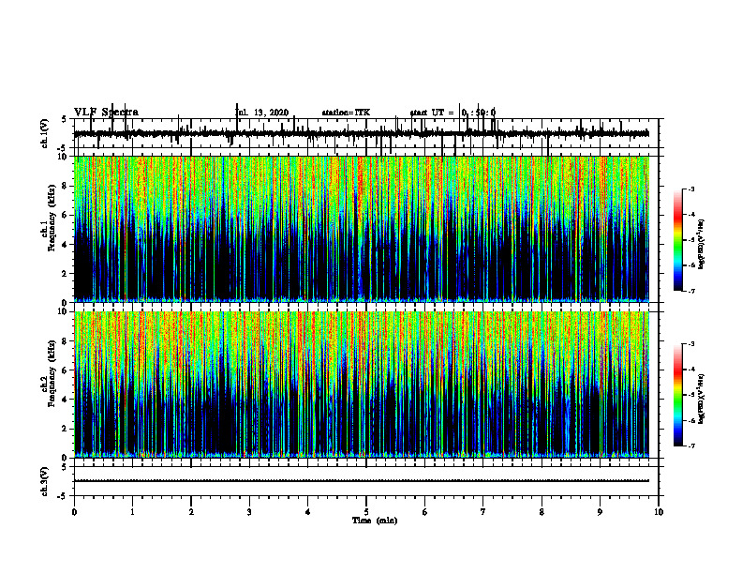Click the "-7" tick on ch.1 colorbar

coord(690,292)
